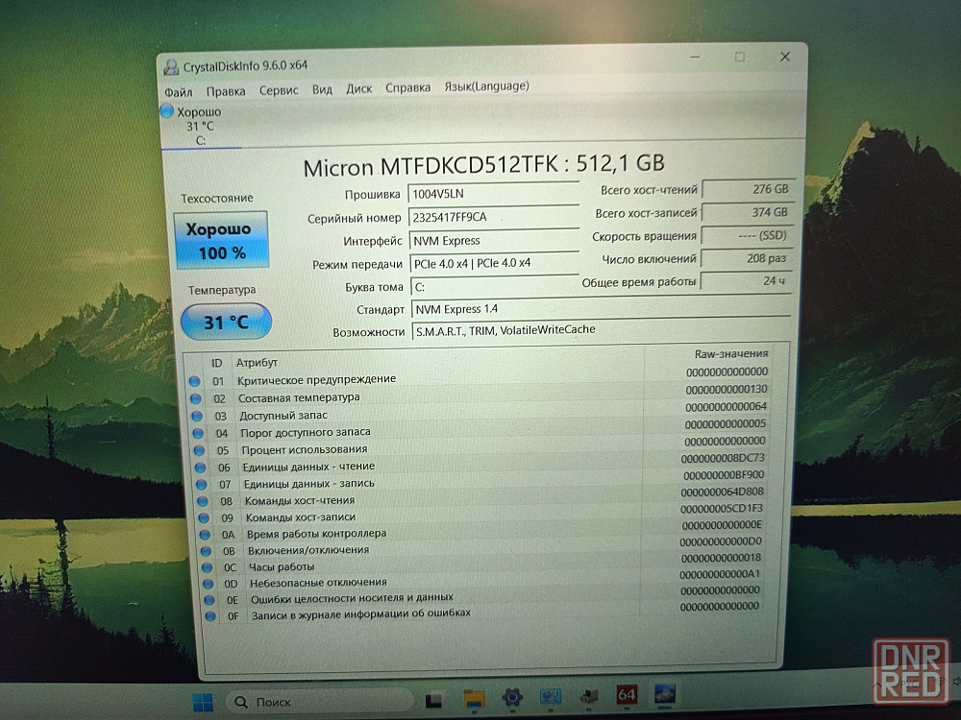Open Settings gear in the taskbar

[x=512, y=697]
